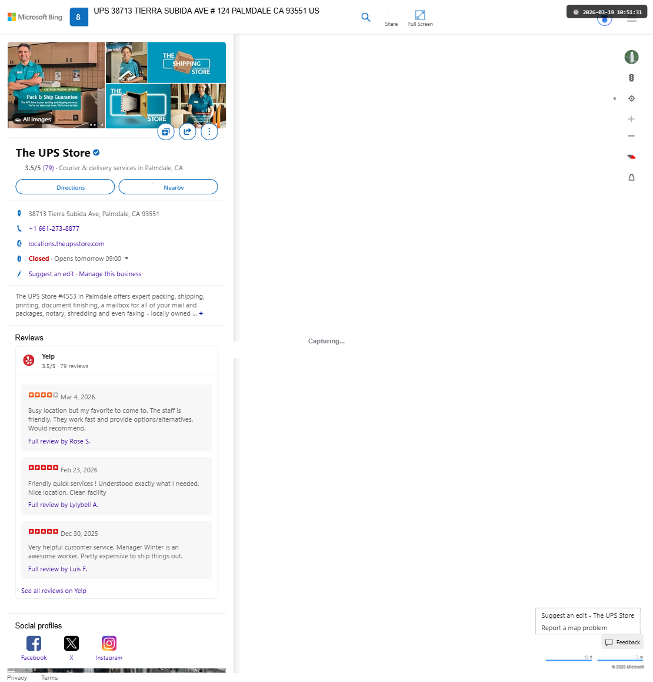Open Full review by Rose S.
Image resolution: width=653 pixels, height=682 pixels.
(x=59, y=441)
